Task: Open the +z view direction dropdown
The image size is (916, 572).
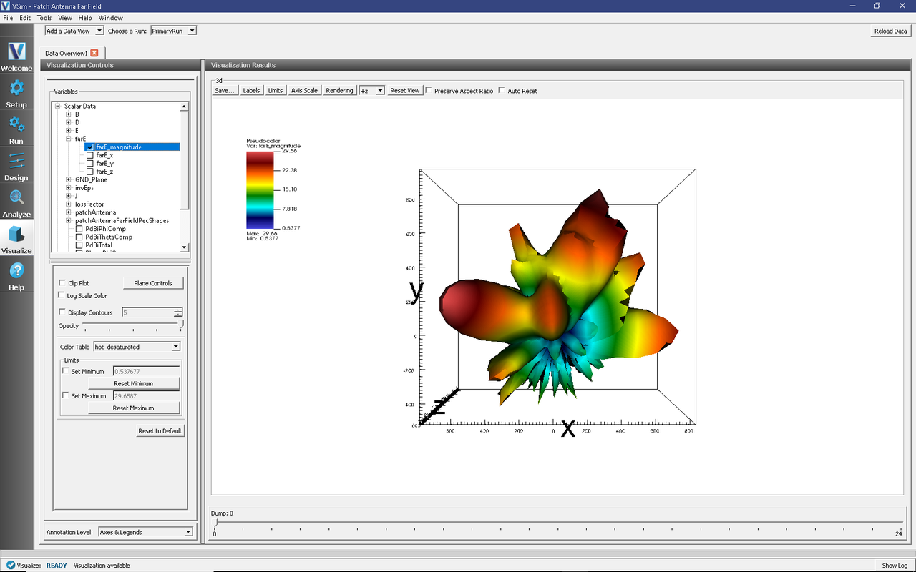Action: pos(372,91)
